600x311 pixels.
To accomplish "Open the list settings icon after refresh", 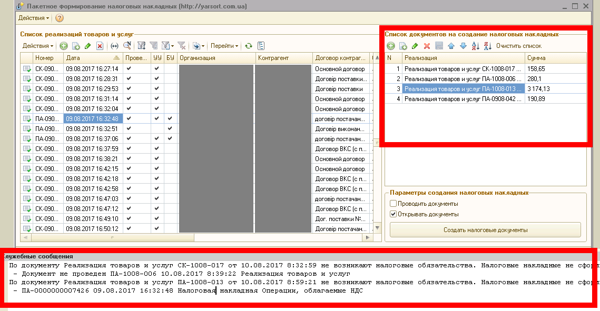I will click(x=261, y=46).
